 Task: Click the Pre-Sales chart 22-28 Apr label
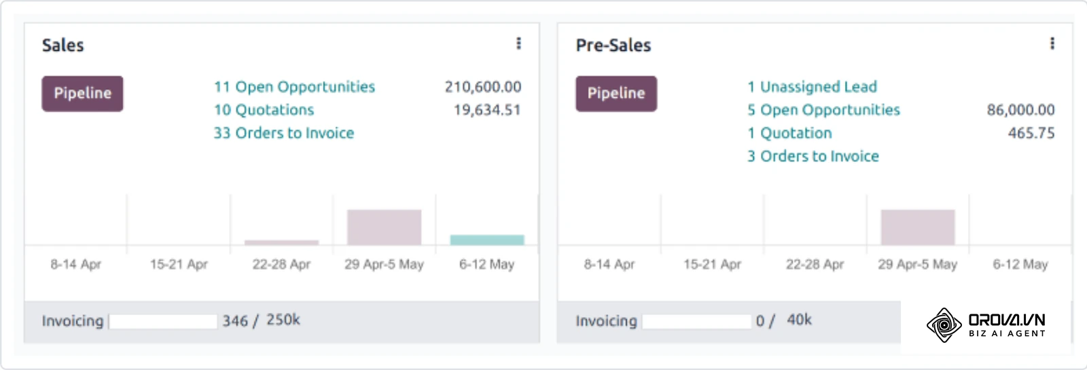[815, 264]
